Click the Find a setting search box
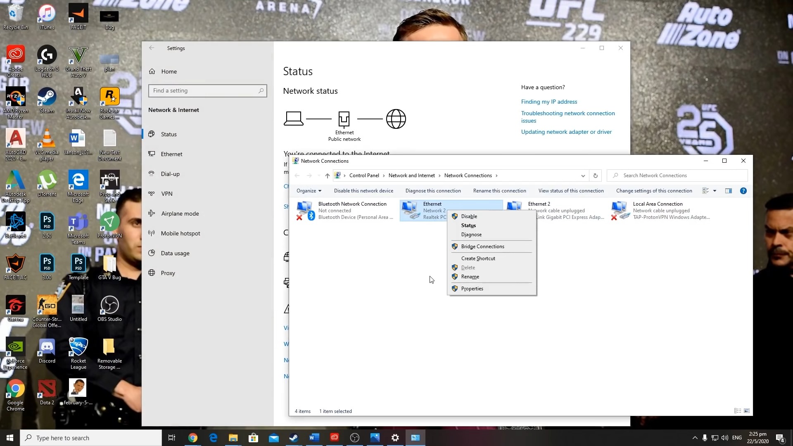Screen dimensions: 793x446 [207, 91]
